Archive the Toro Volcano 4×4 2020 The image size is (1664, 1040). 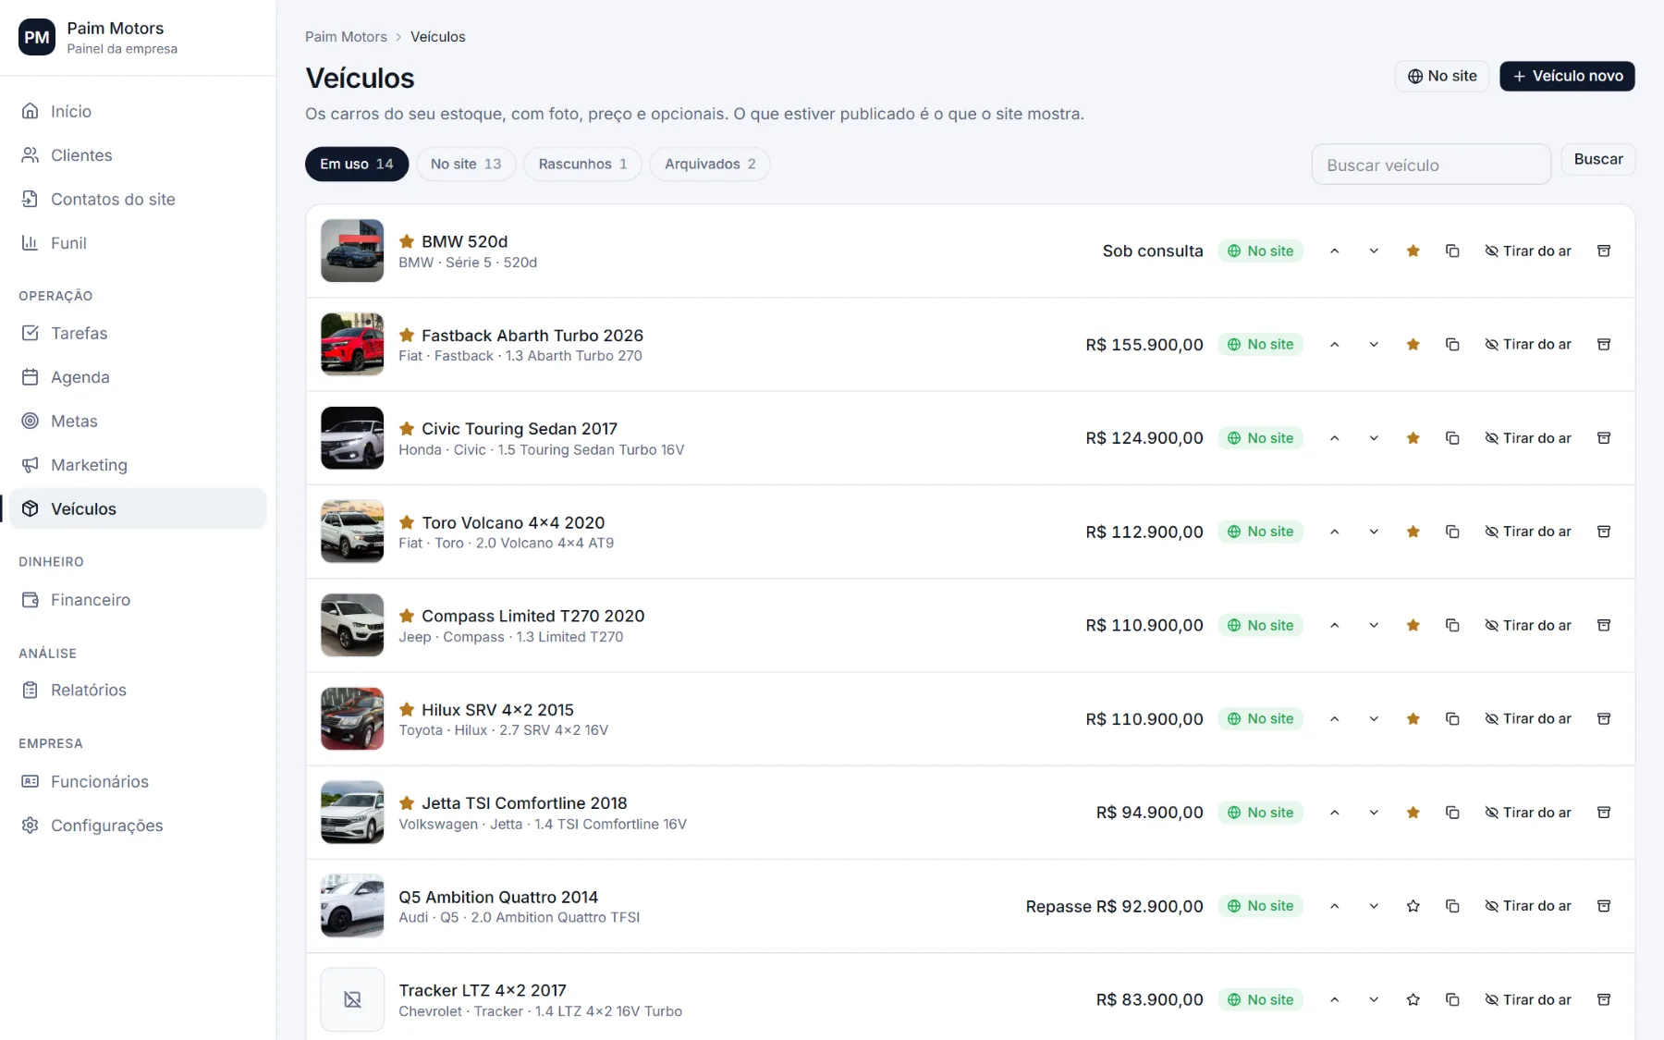tap(1604, 532)
